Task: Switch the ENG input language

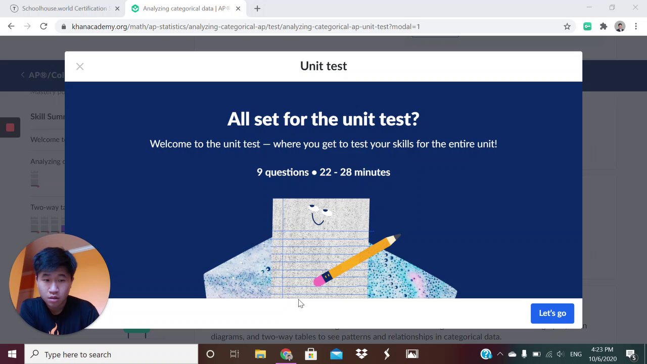Action: click(x=576, y=354)
